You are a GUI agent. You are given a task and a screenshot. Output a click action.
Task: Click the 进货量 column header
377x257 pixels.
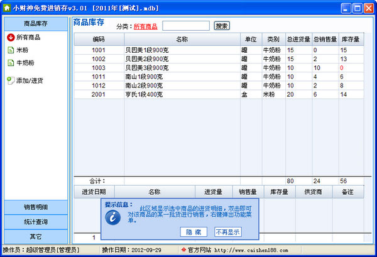tap(214, 192)
